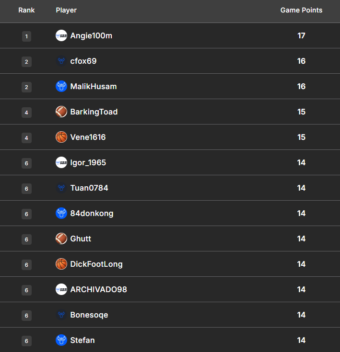The image size is (340, 352).
Task: Click DickFootLong's basketball avatar icon
Action: [61, 264]
